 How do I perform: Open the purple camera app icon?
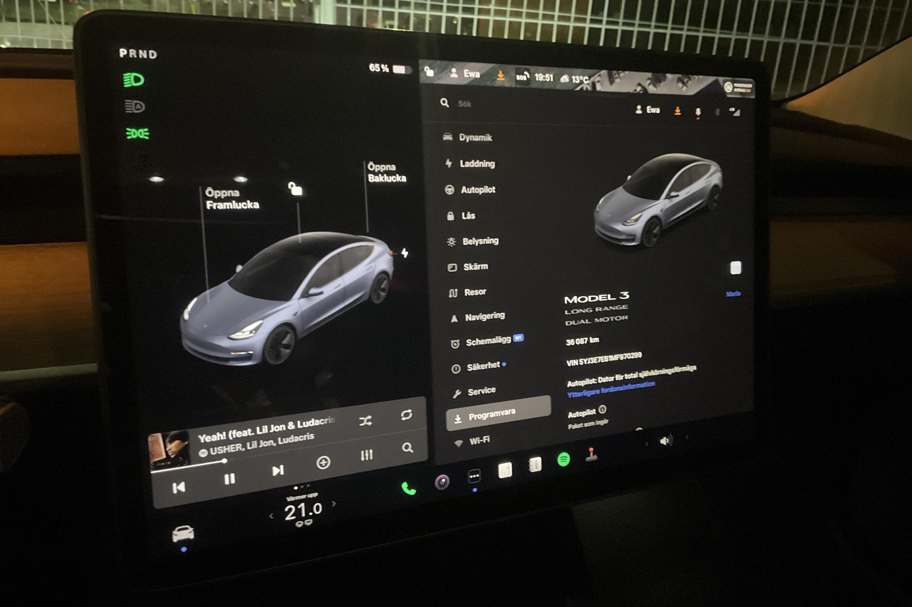[x=442, y=482]
